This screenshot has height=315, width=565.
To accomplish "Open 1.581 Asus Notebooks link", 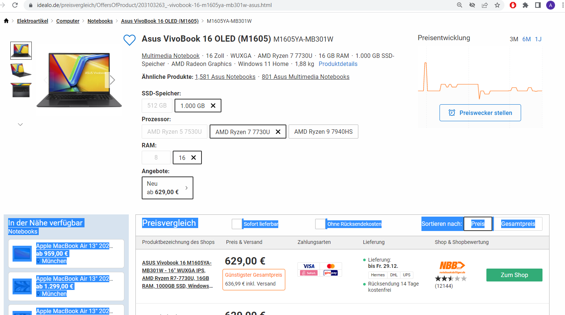I will point(225,77).
